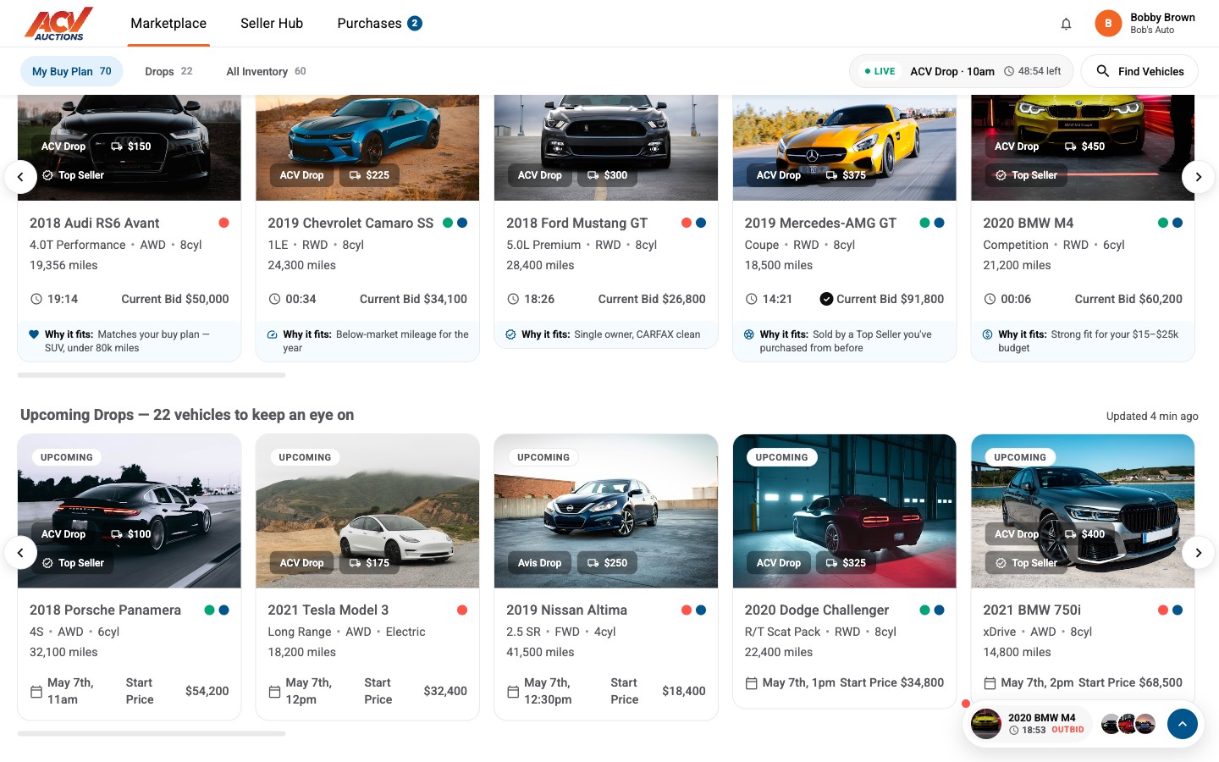The height and width of the screenshot is (762, 1219).
Task: Click the heart icon in Audi RS6 Why it fits
Action: coord(34,334)
